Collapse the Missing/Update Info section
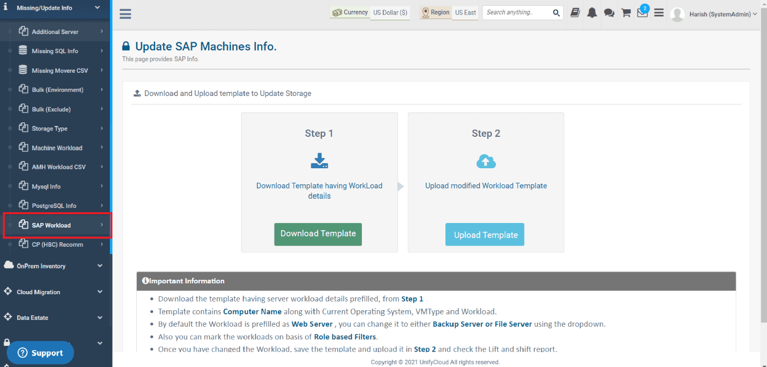Image resolution: width=767 pixels, height=367 pixels. pos(56,8)
